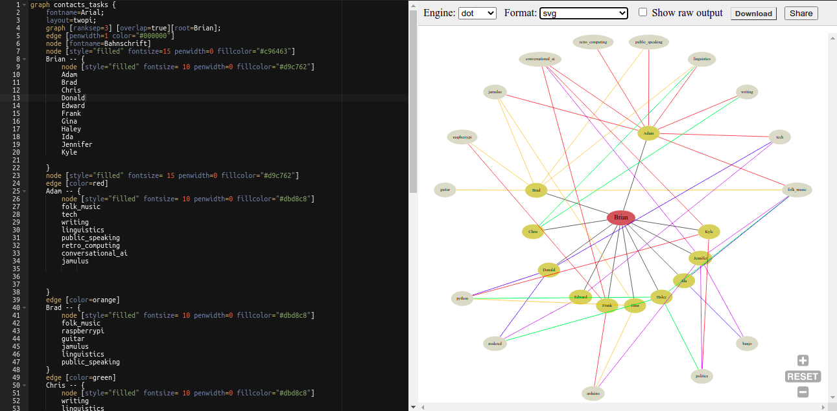
Task: Click the Download button
Action: point(753,13)
